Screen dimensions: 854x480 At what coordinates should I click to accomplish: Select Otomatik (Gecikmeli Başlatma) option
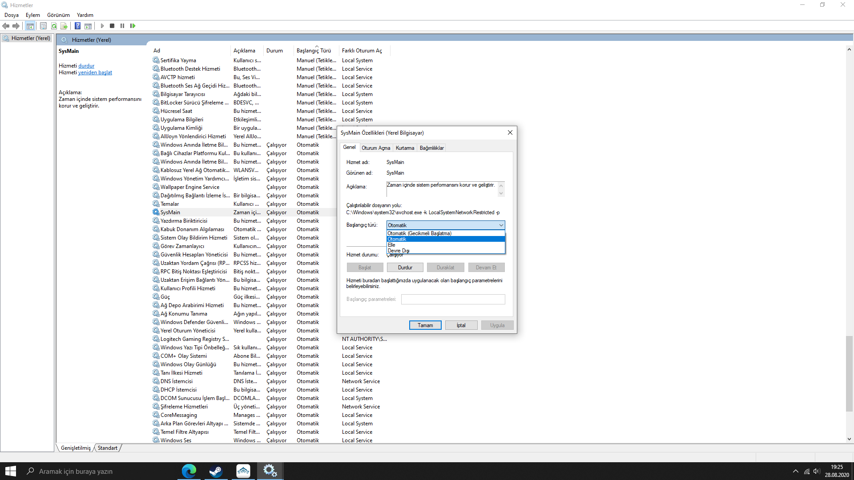(x=419, y=233)
